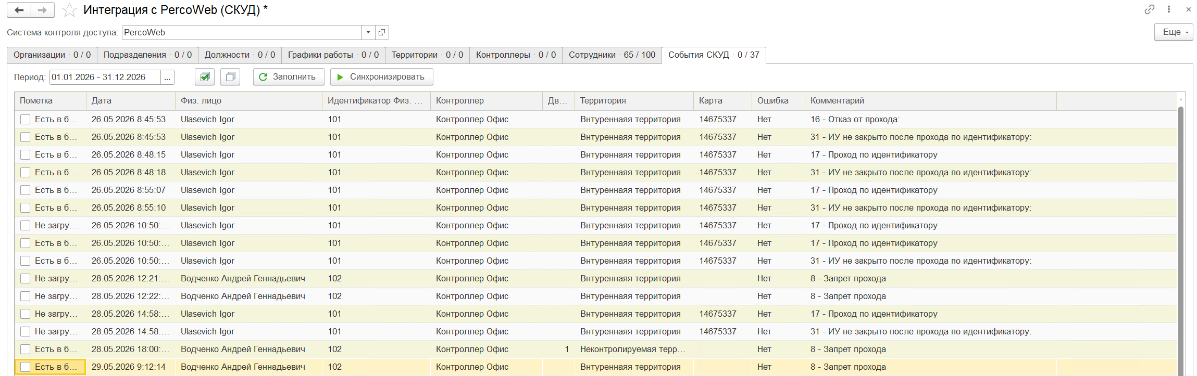The image size is (1197, 376).
Task: Uncheck all rows with the empty boxes icon
Action: point(230,77)
